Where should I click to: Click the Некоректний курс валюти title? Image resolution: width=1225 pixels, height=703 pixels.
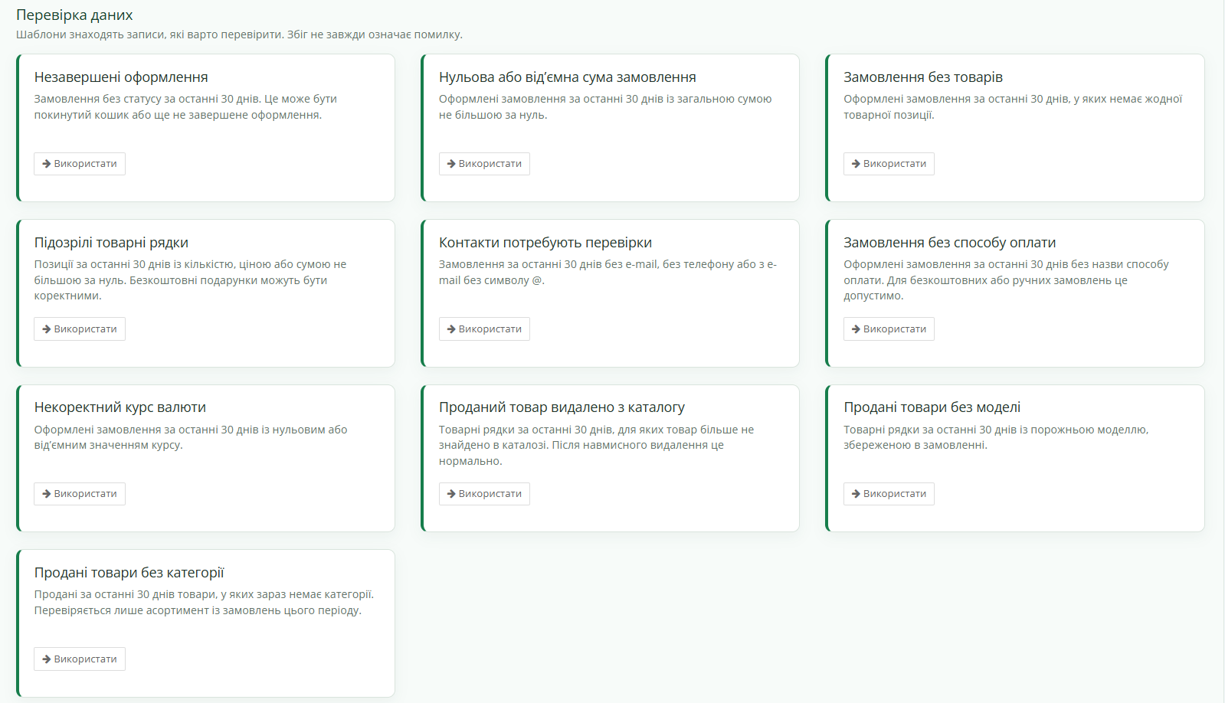(x=120, y=407)
